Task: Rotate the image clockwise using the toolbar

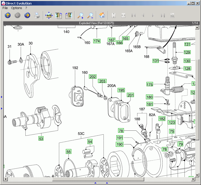Action: 68,15
